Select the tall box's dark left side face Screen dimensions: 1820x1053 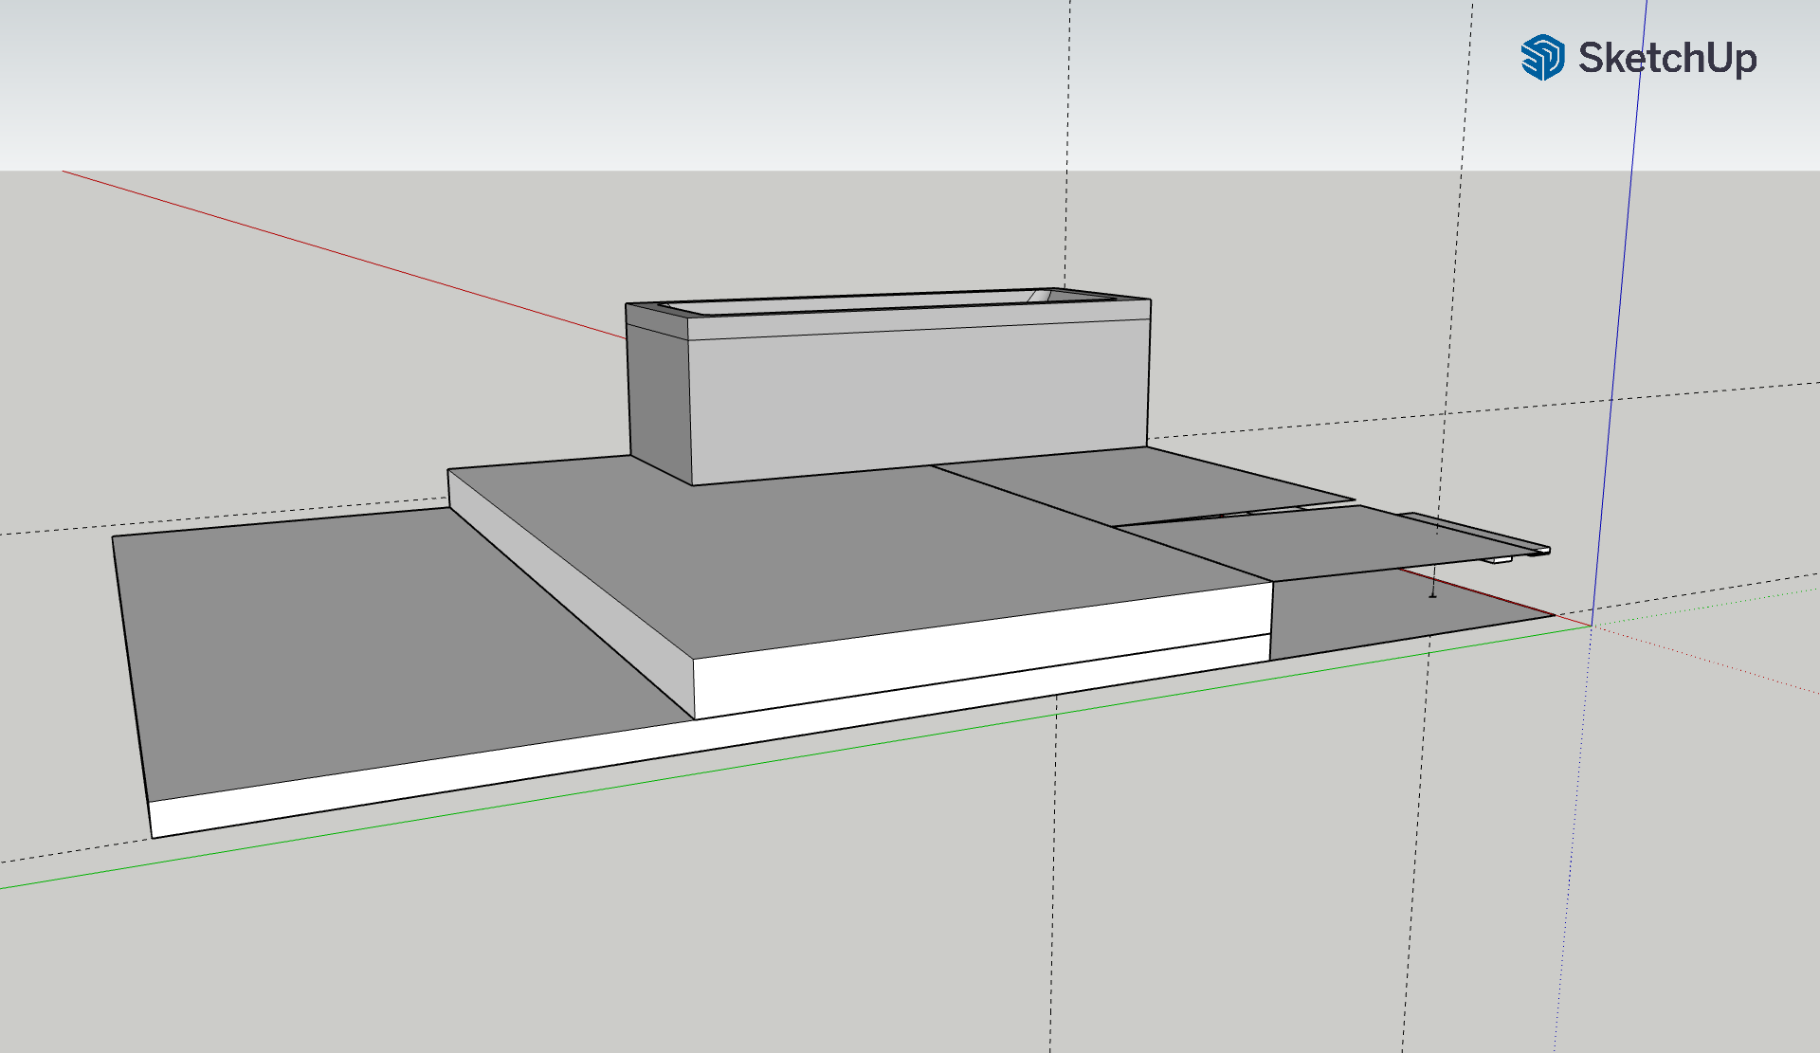tap(659, 398)
